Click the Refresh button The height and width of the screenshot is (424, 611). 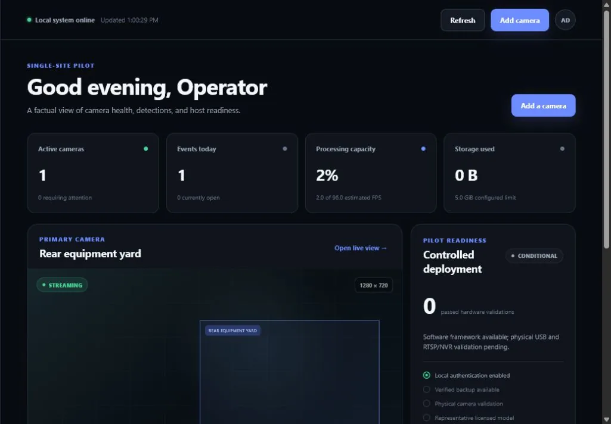(463, 20)
